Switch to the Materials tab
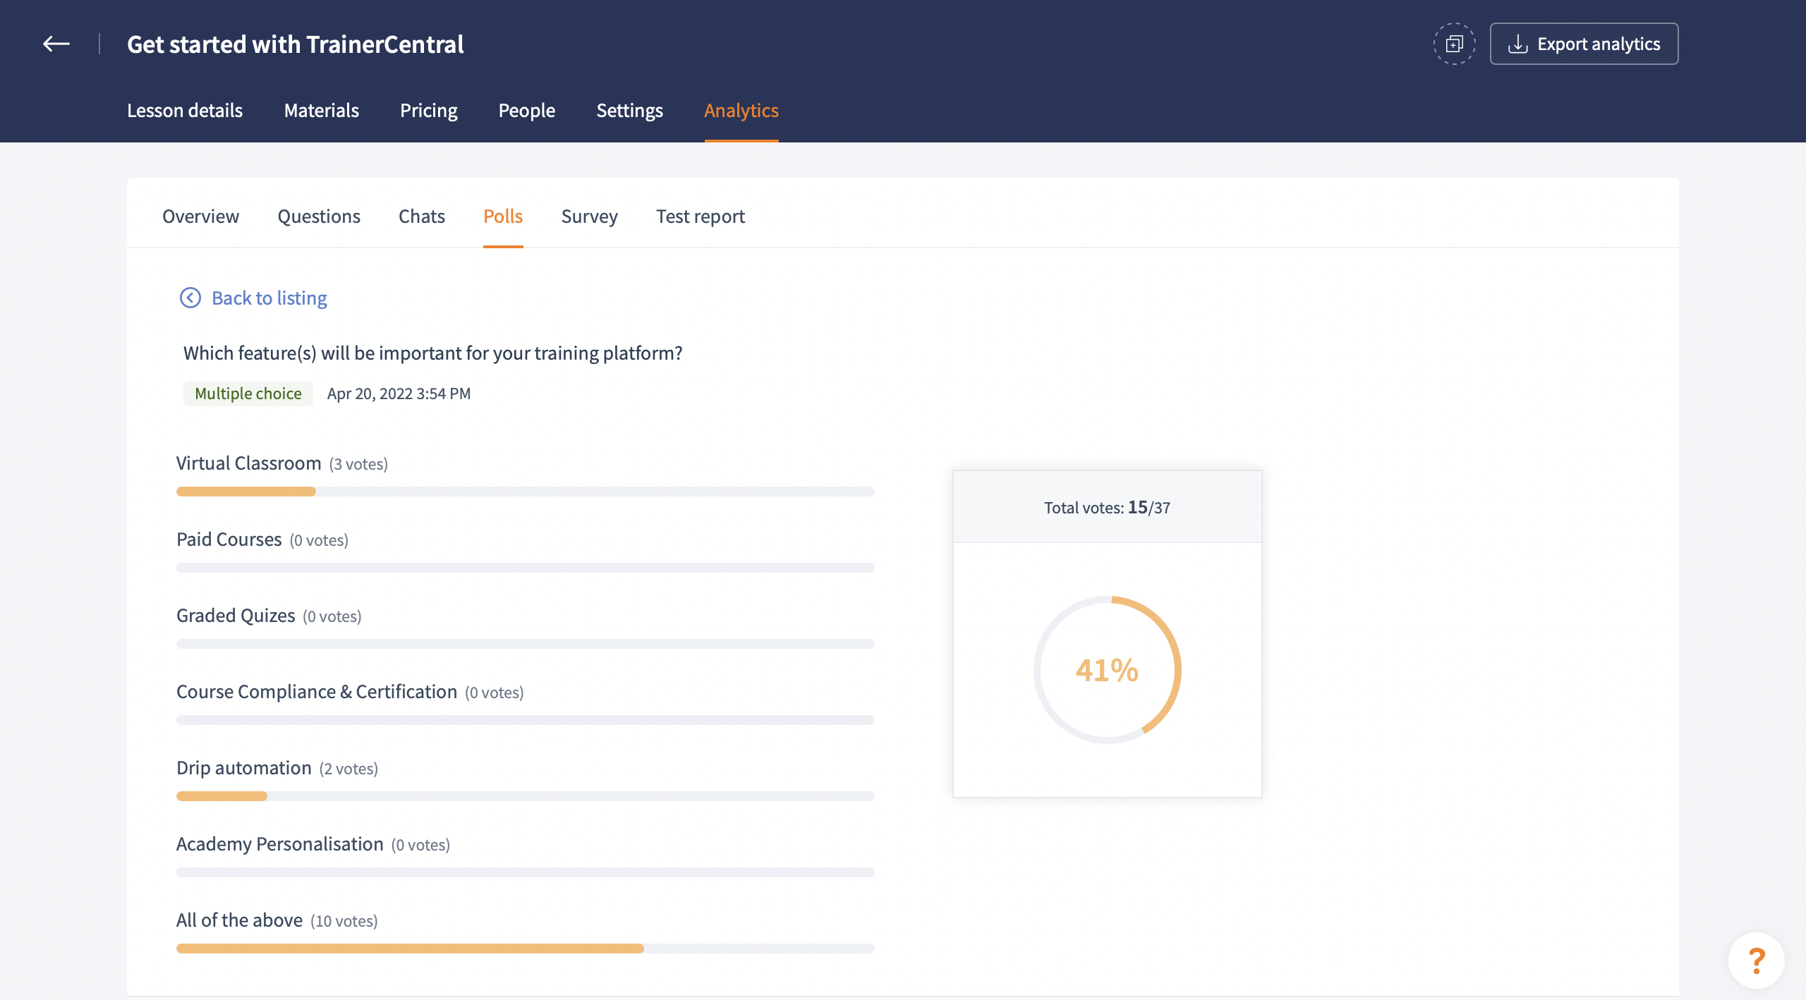This screenshot has height=1000, width=1806. 321,110
